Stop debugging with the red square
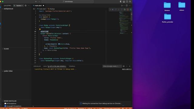Viewport: 194px width, 109px height. tap(128, 9)
